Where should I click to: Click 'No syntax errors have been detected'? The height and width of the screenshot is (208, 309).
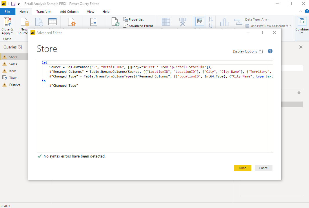[x=74, y=156]
